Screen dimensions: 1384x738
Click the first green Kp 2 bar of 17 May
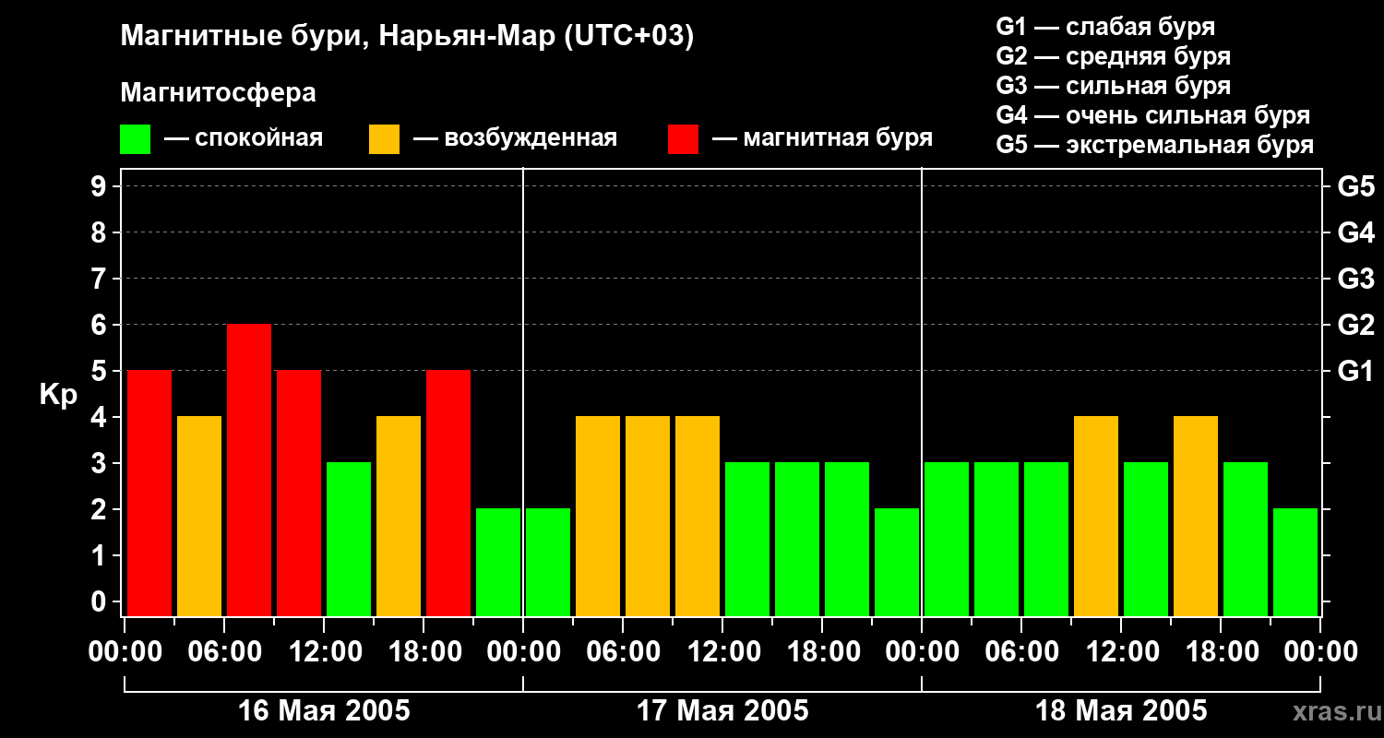(x=548, y=562)
